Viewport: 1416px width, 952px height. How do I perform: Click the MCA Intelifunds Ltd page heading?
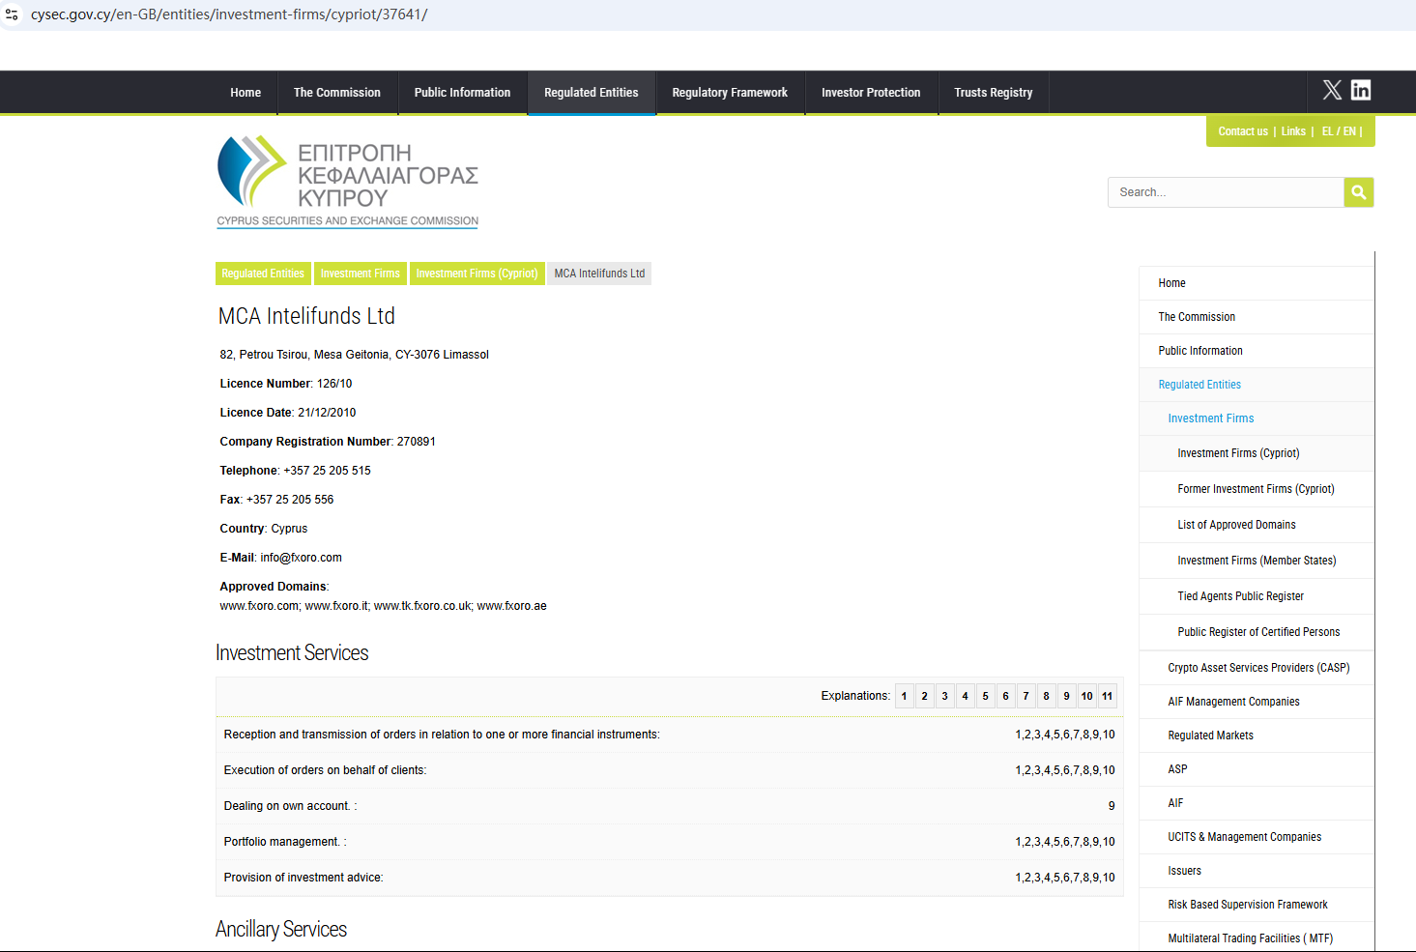click(306, 316)
